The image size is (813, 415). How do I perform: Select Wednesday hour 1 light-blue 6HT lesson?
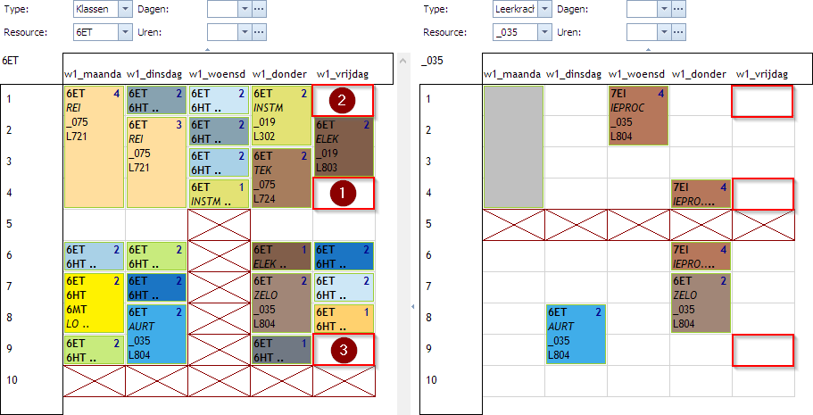tap(220, 100)
